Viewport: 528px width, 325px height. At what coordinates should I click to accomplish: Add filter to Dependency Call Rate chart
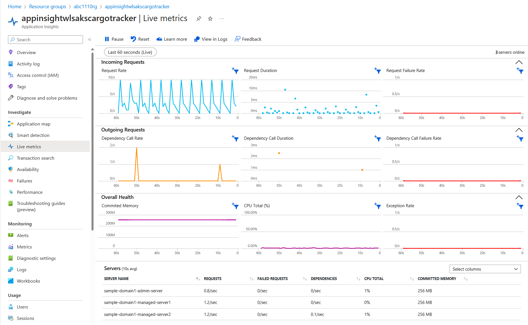coord(235,138)
